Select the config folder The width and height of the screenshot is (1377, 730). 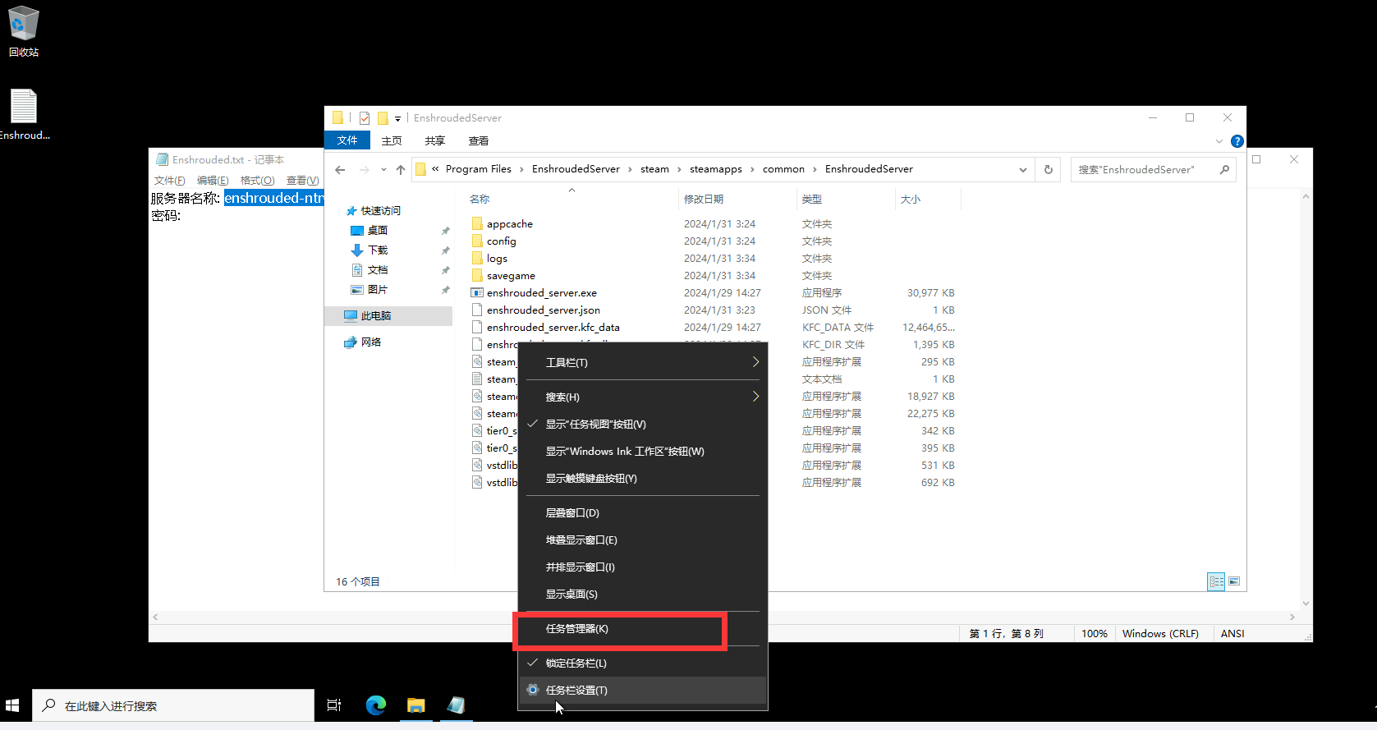pyautogui.click(x=501, y=241)
